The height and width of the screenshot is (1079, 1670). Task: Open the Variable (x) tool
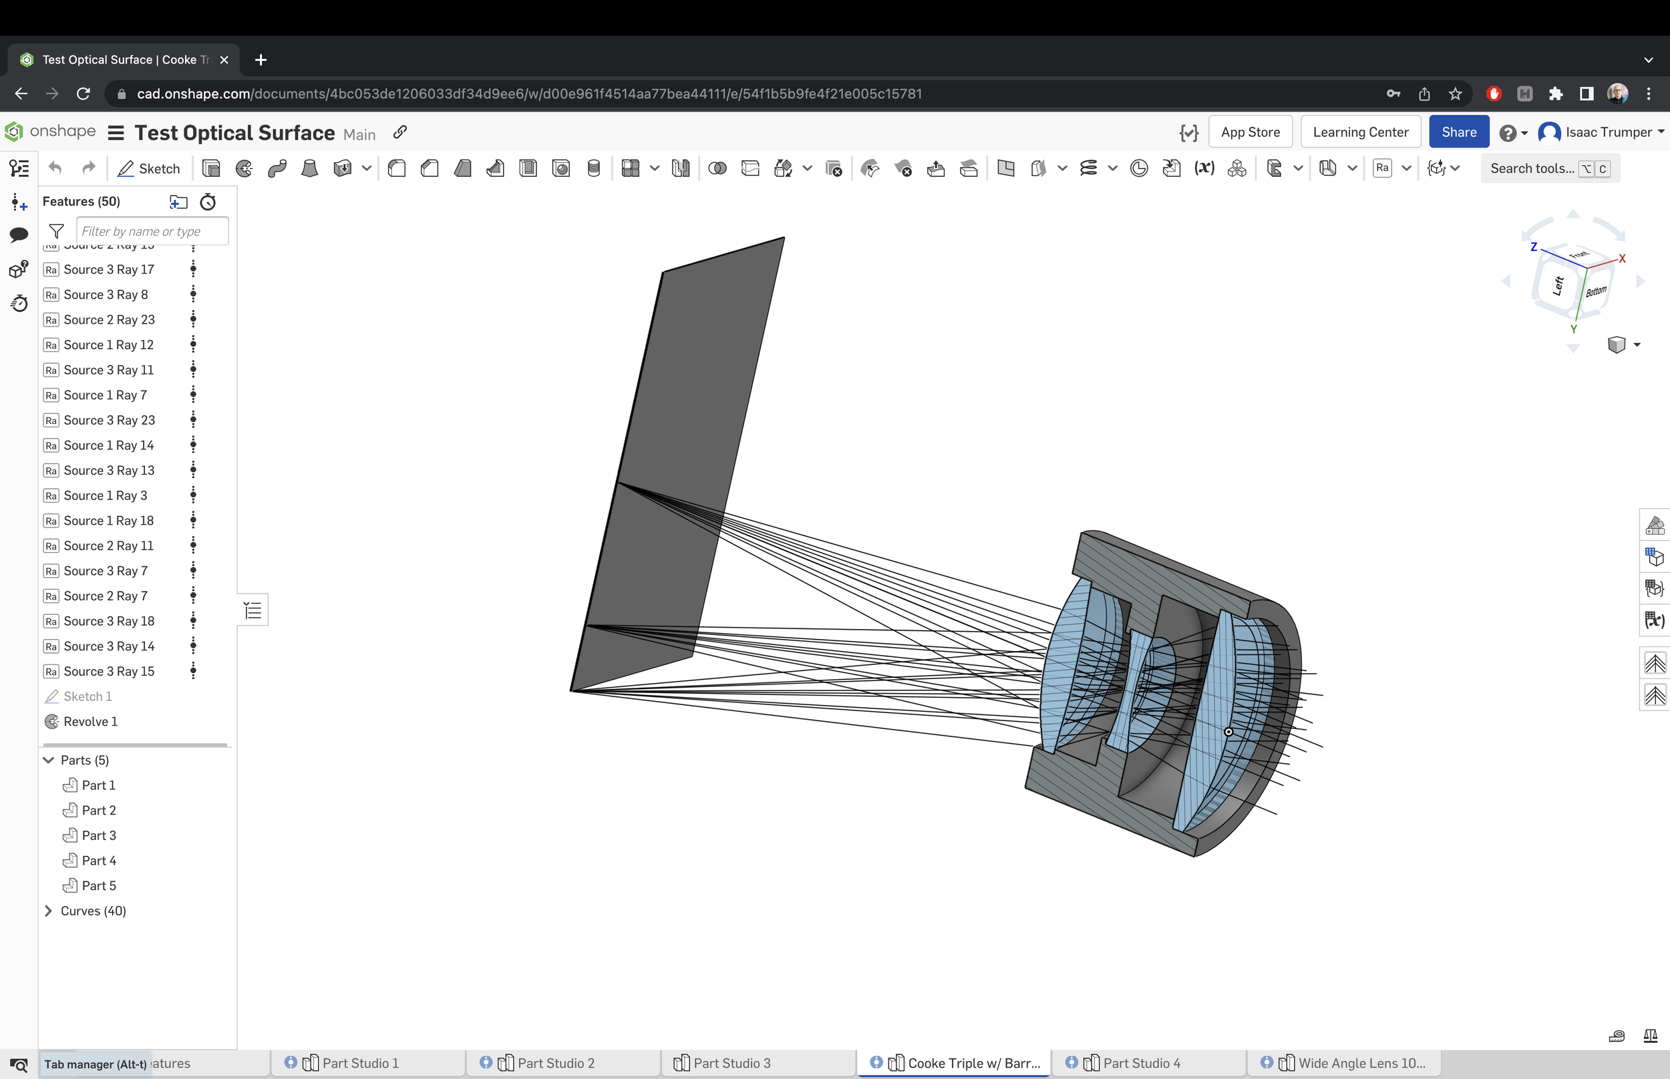pyautogui.click(x=1204, y=168)
